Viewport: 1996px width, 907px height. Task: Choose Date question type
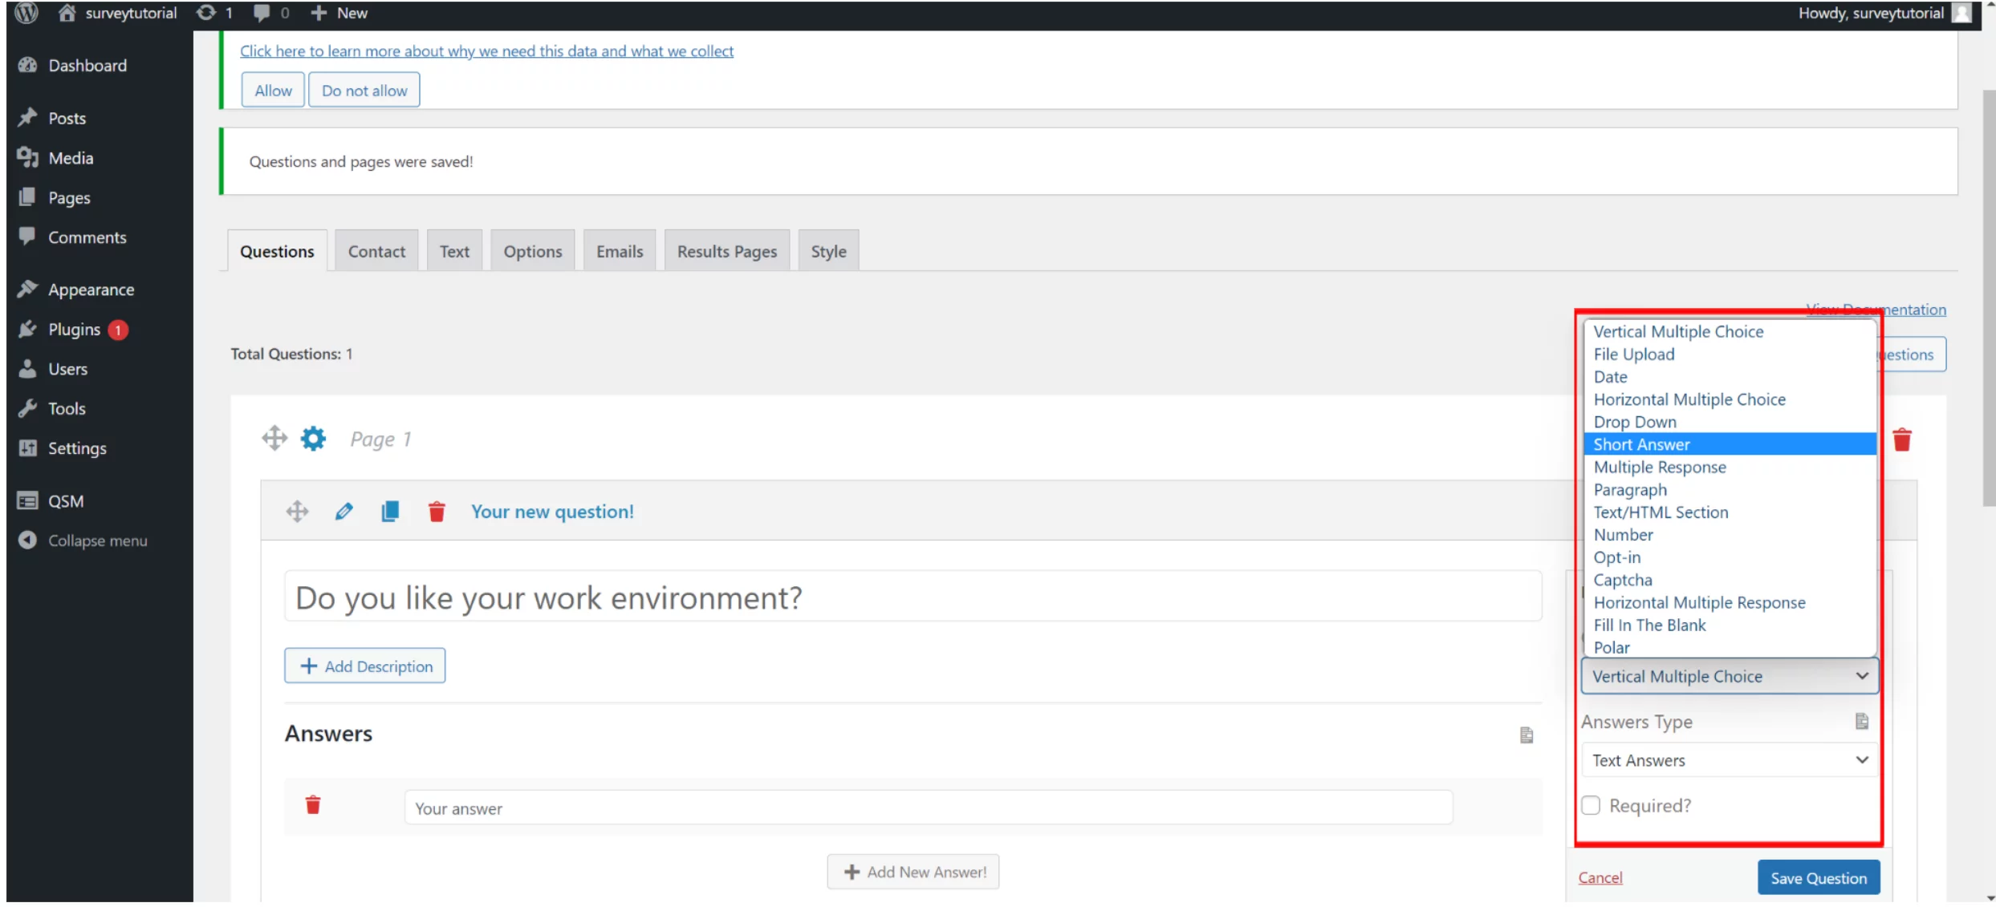1730,377
